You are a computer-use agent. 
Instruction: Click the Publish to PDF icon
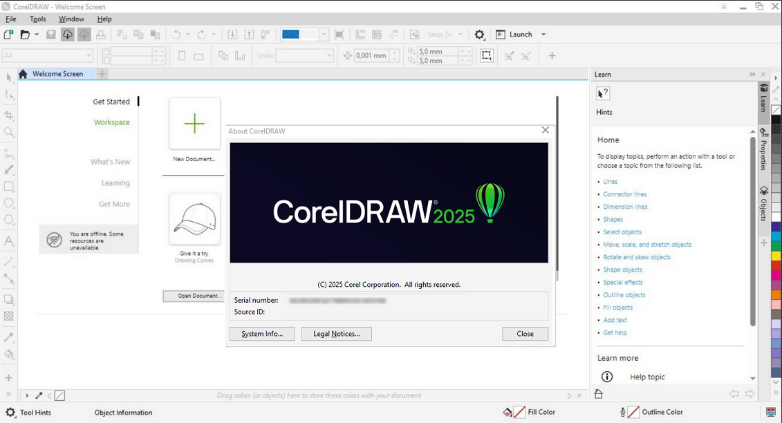tap(266, 35)
